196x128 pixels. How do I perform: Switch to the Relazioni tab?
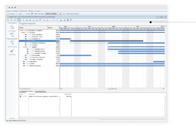coord(39,92)
